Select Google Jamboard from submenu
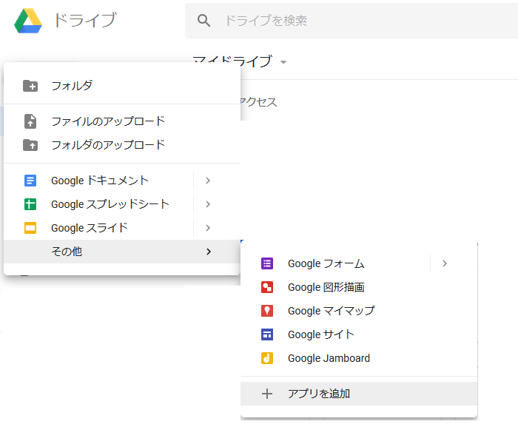This screenshot has height=444, width=518. [359, 358]
